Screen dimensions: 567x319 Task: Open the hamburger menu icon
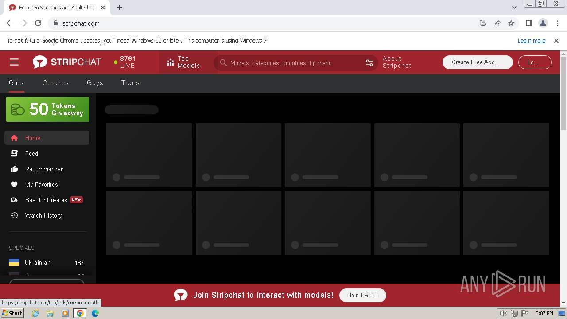pos(14,62)
